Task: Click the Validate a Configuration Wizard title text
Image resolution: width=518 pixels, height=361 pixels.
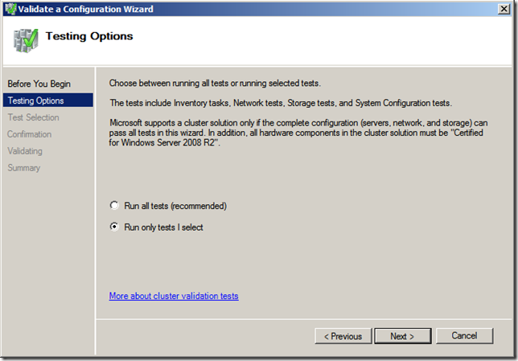Action: click(85, 9)
